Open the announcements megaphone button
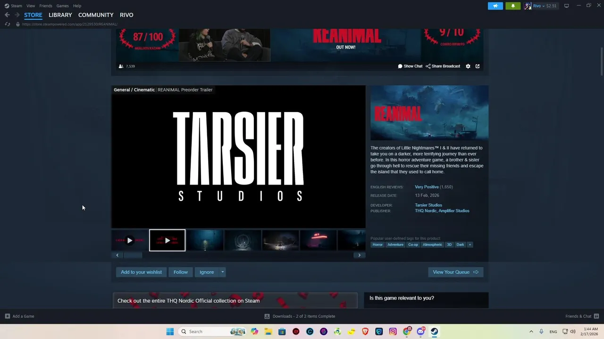 coord(495,6)
